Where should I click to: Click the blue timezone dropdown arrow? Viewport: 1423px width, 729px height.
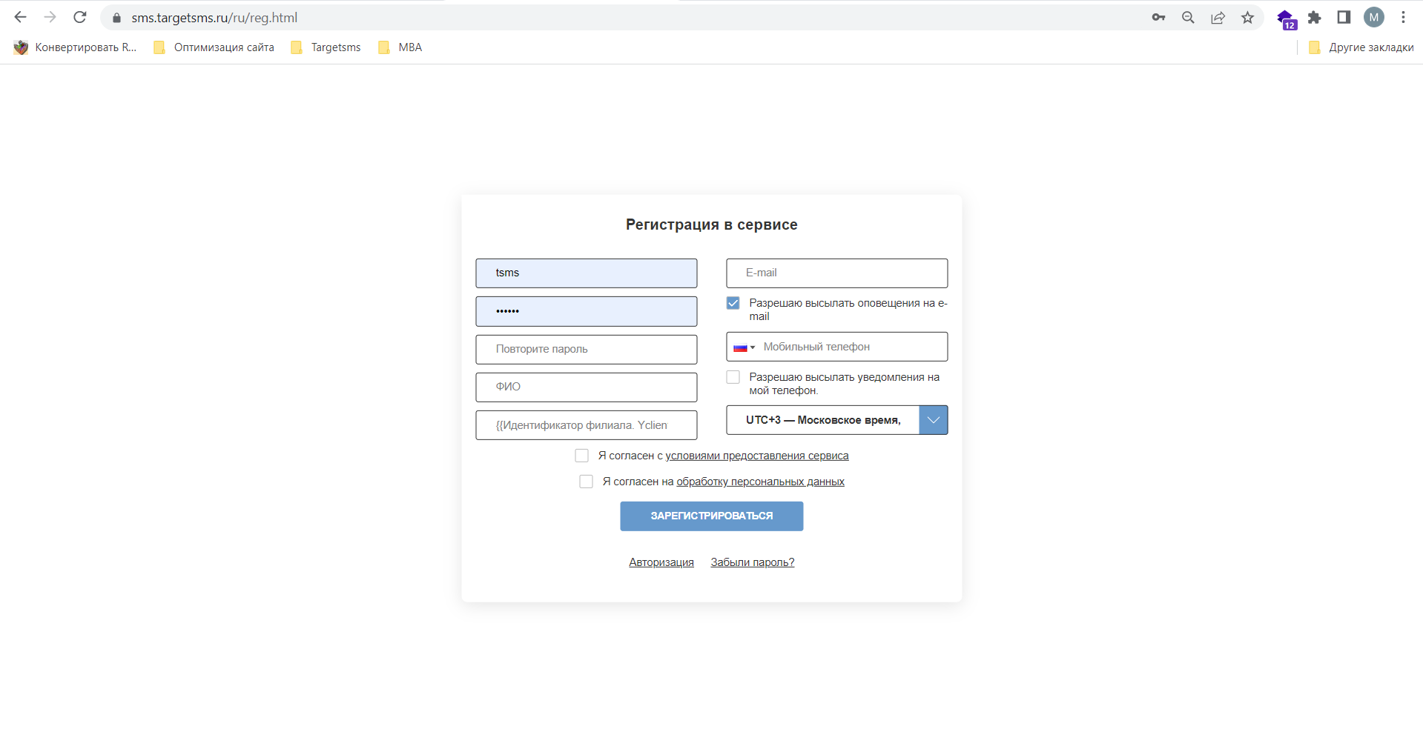click(x=934, y=420)
